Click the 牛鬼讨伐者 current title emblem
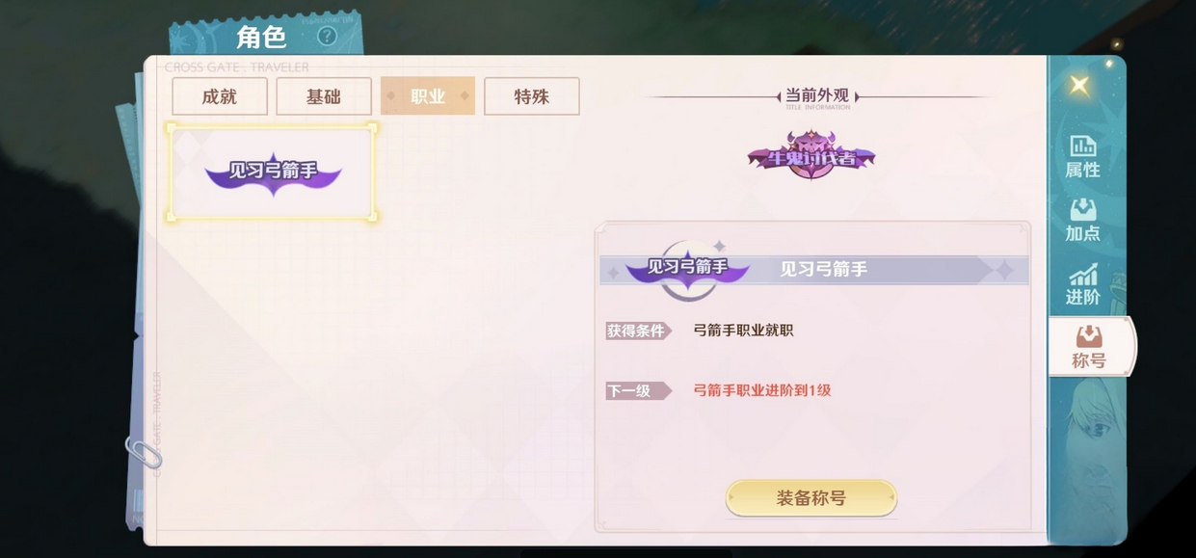The height and width of the screenshot is (558, 1196). tap(811, 155)
